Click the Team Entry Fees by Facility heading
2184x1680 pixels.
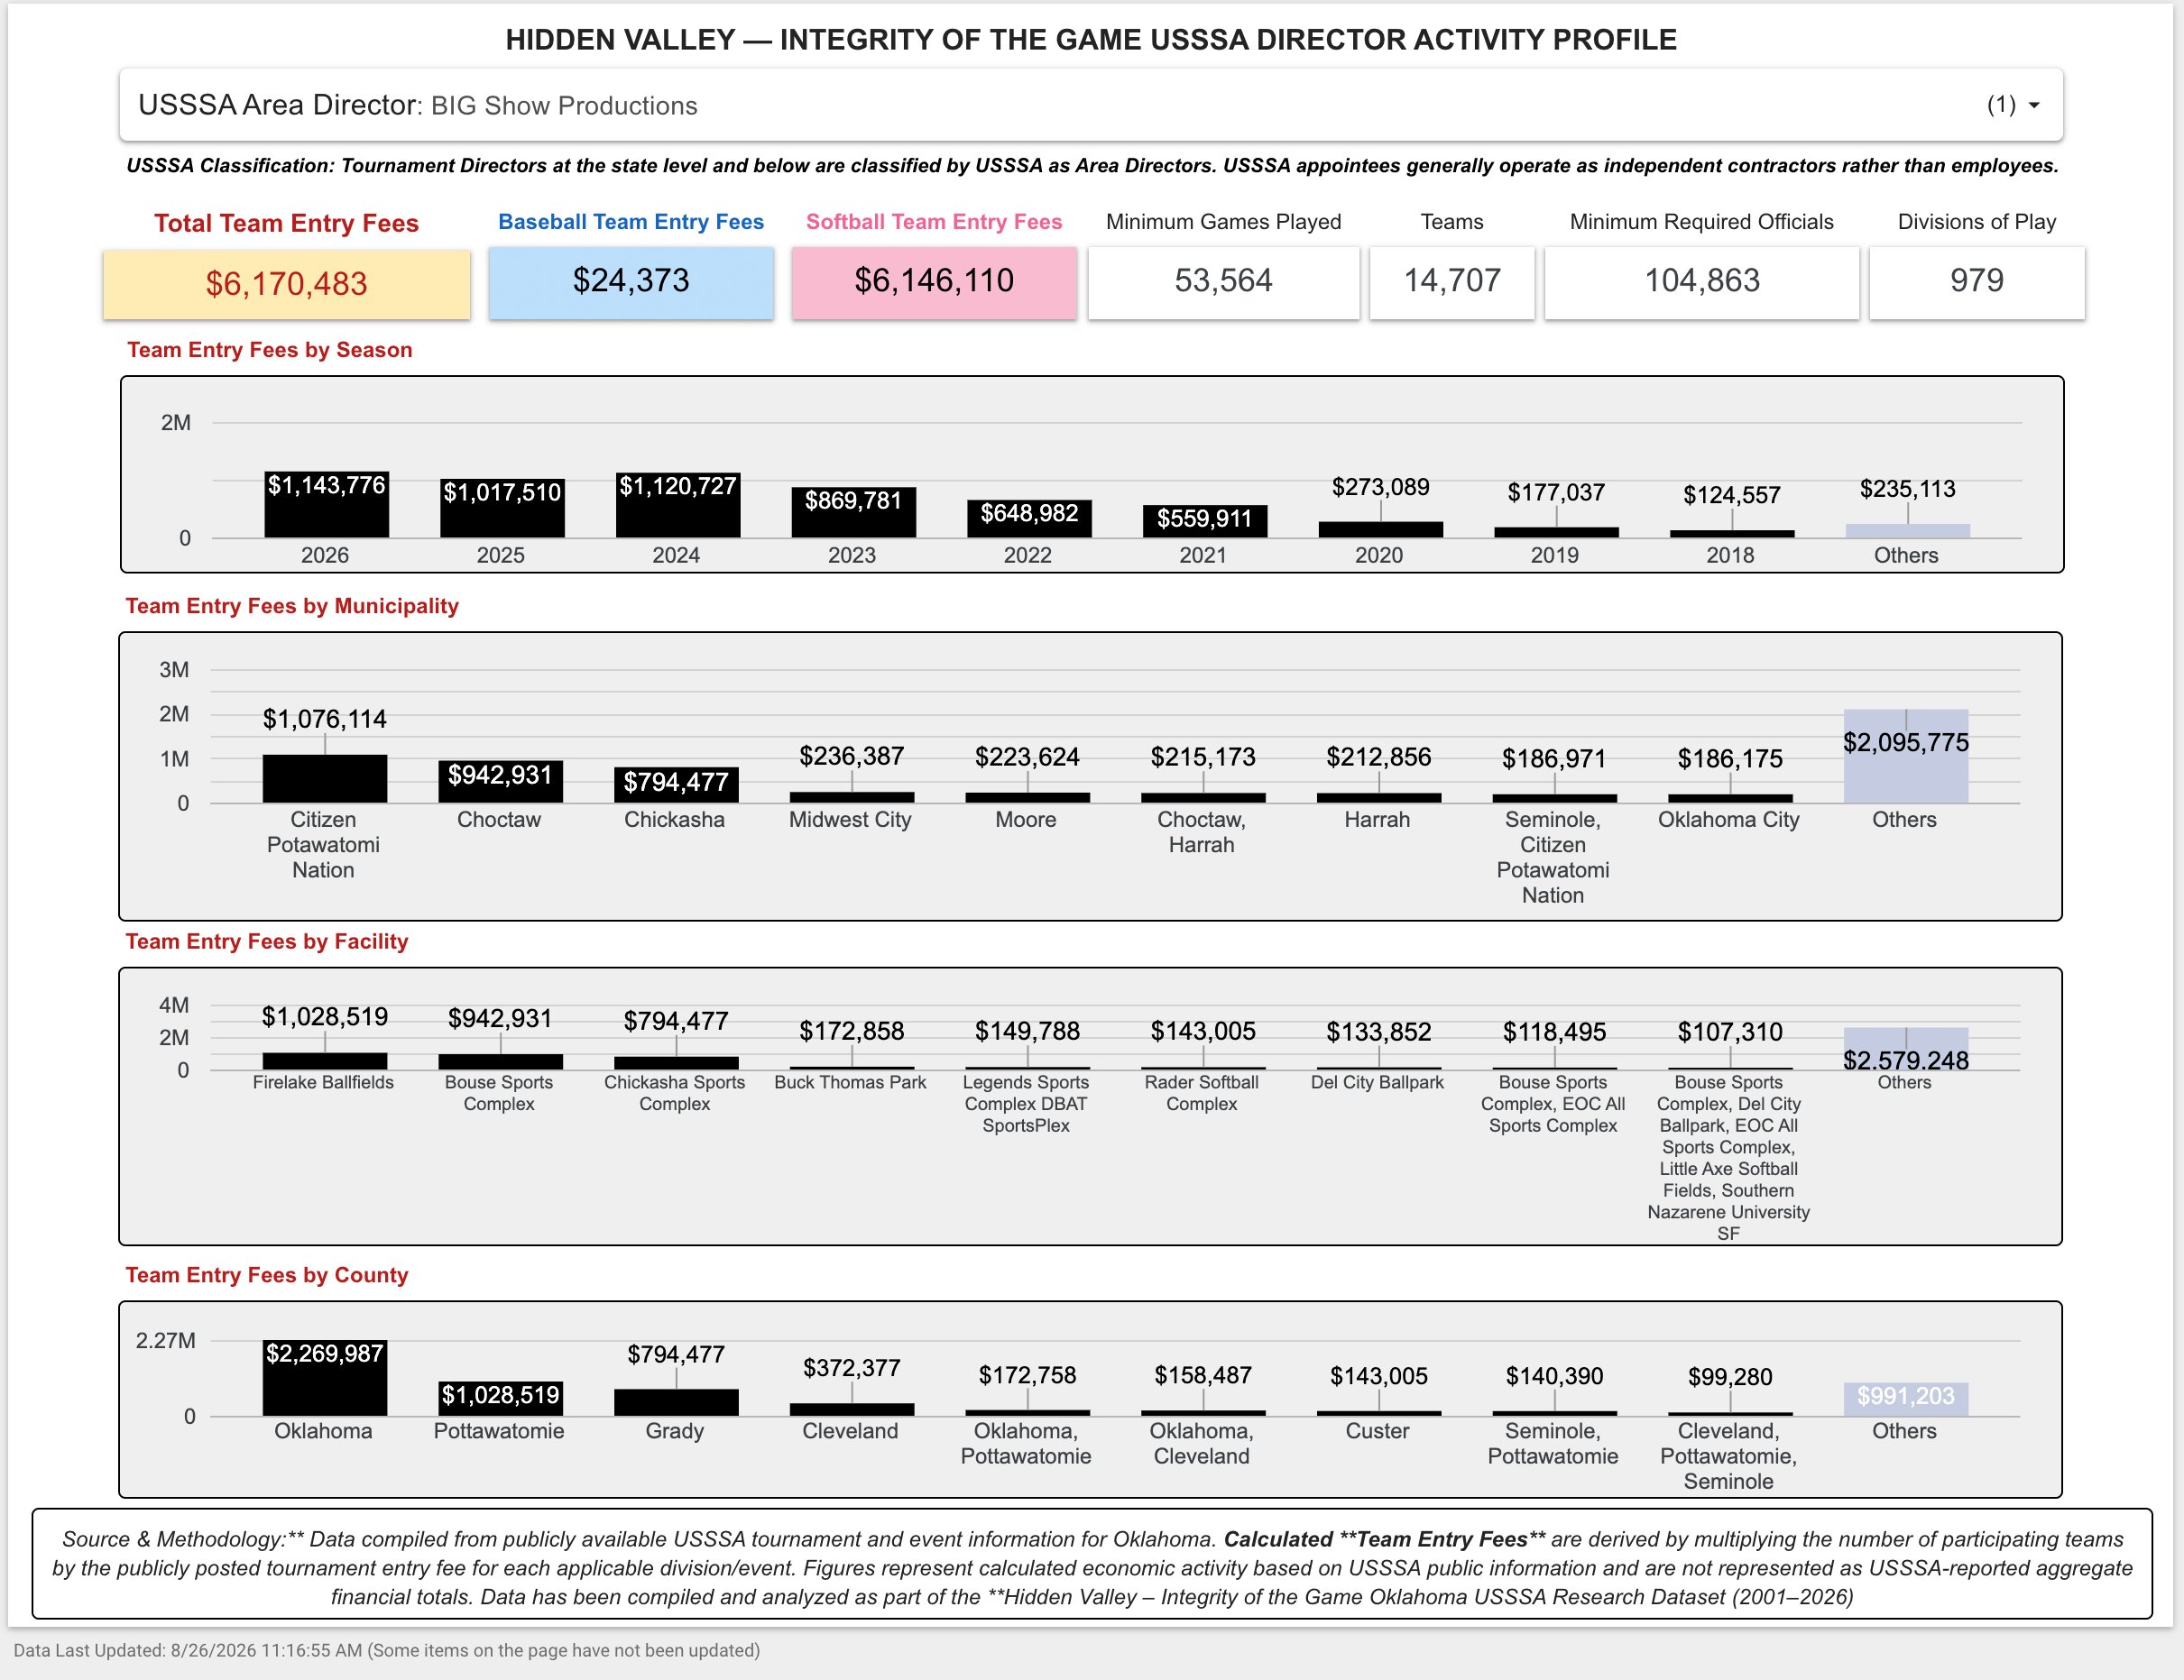coord(267,941)
